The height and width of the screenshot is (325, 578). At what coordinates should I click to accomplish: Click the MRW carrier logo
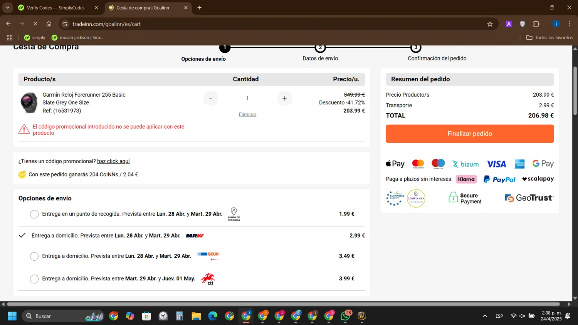[195, 235]
